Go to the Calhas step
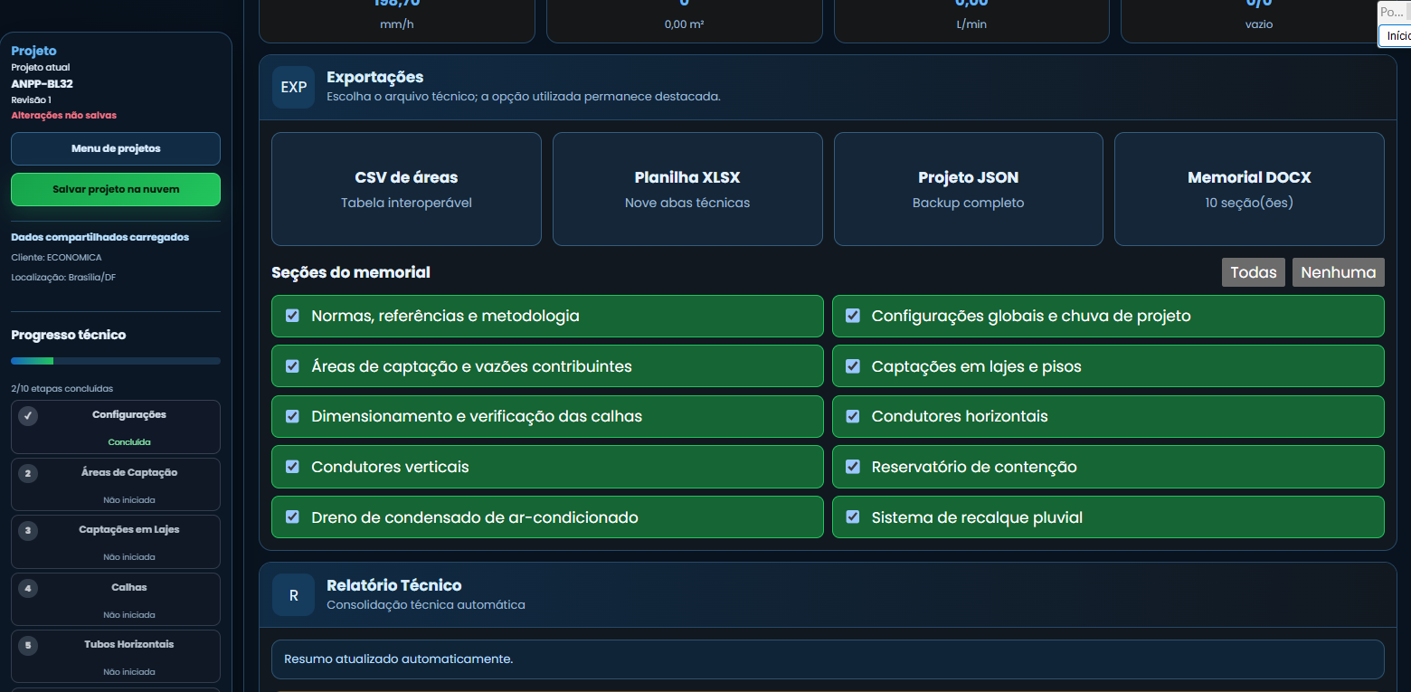Viewport: 1411px width, 692px height. pos(116,599)
